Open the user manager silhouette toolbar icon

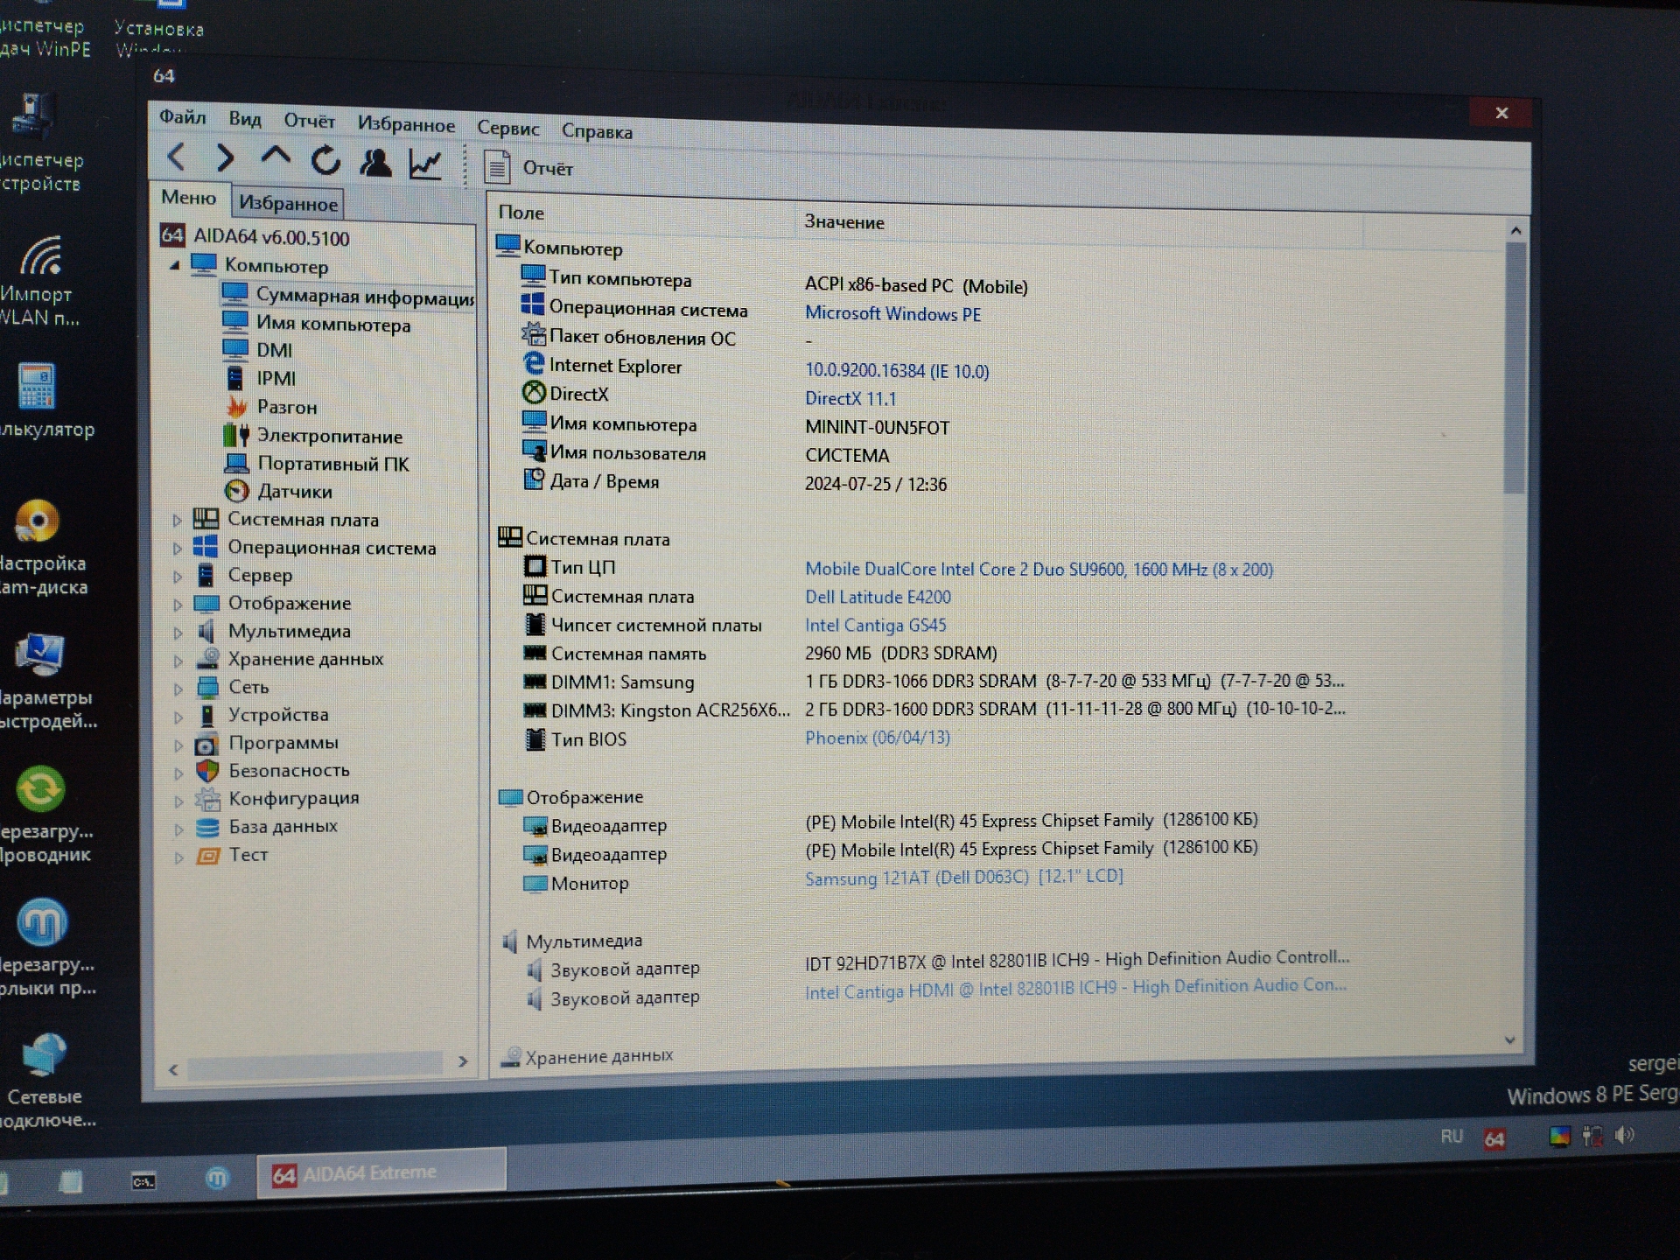pyautogui.click(x=376, y=163)
